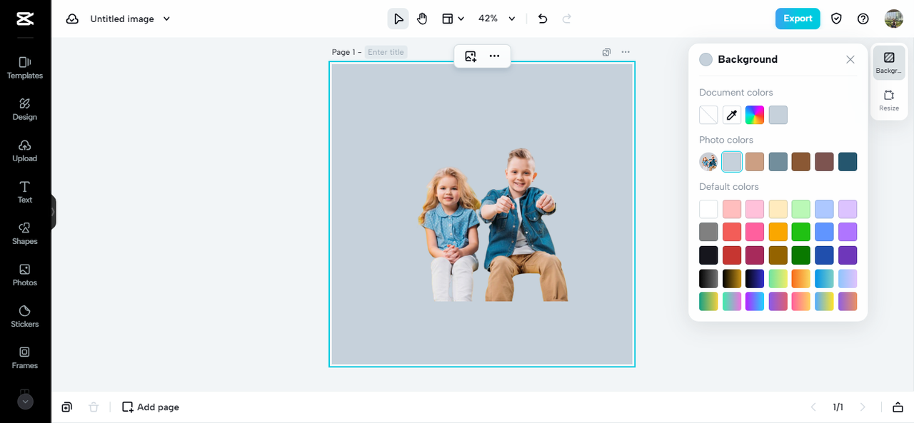Open the more options in floating toolbar
The width and height of the screenshot is (914, 423).
(494, 56)
